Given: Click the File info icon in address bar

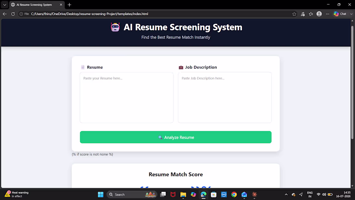Looking at the screenshot, I should 21,14.
